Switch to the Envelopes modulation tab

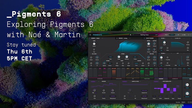[x=119, y=79]
